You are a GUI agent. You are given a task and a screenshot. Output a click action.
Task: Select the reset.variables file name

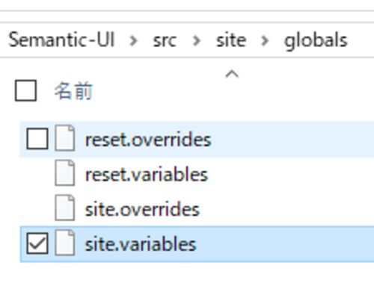pyautogui.click(x=147, y=175)
